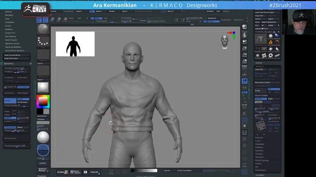Select the orange SimpleBrush tool icon
The height and width of the screenshot is (177, 316).
(271, 42)
